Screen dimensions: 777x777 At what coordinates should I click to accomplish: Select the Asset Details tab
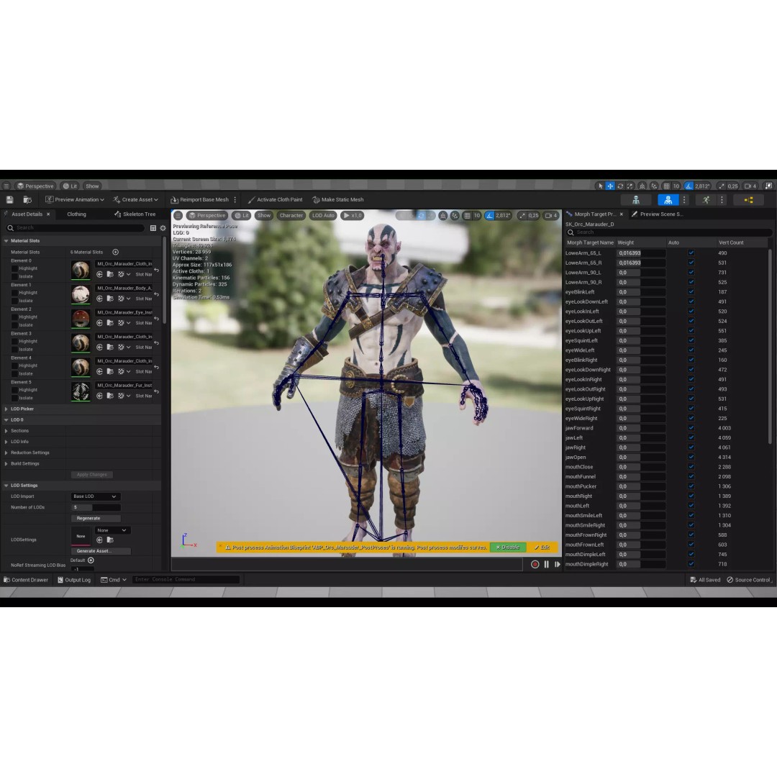[x=27, y=214]
